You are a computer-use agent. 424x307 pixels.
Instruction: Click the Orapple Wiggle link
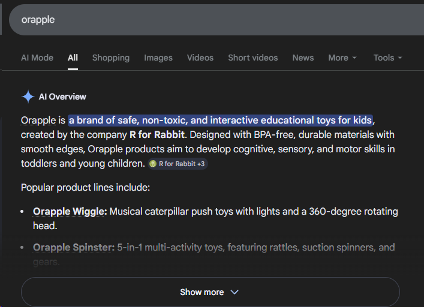click(x=70, y=212)
